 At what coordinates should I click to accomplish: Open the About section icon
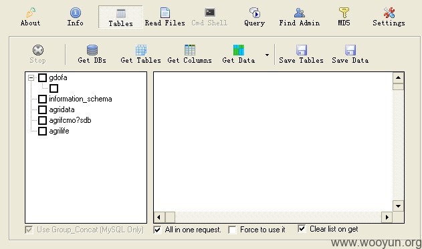(x=31, y=13)
